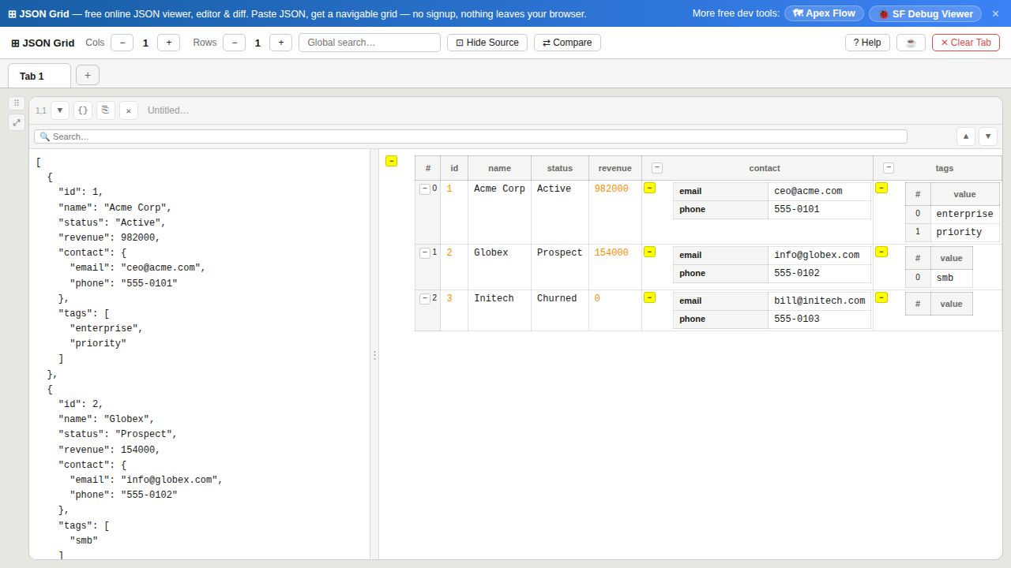1011x568 pixels.
Task: Collapse row 0 with its minus toggle
Action: [x=425, y=189]
